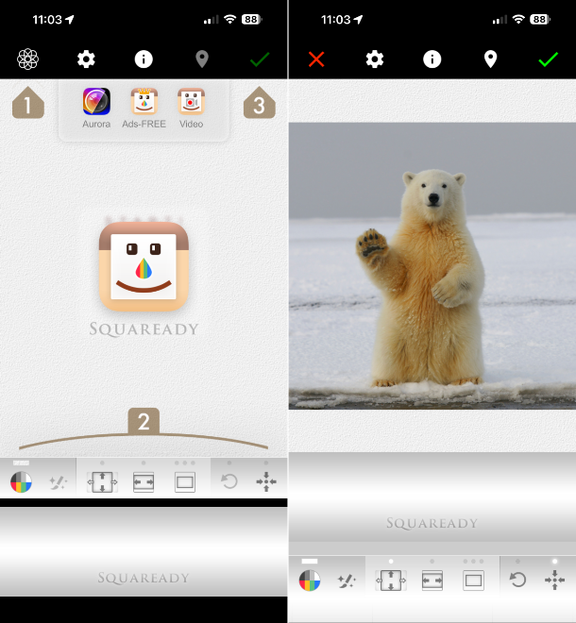
Task: Open magic wand effects under polar bear photo
Action: click(347, 581)
